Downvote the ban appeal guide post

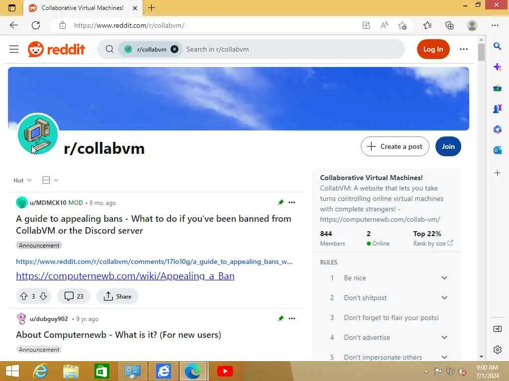43,296
